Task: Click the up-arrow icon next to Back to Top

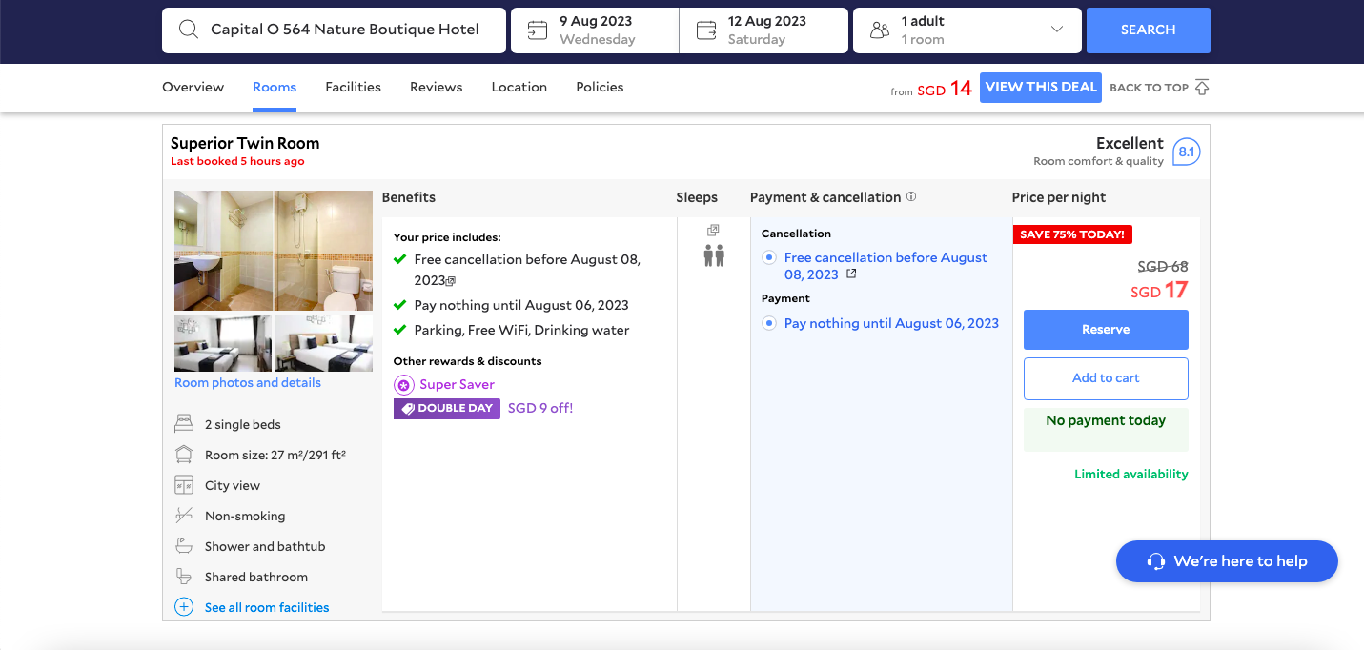Action: [x=1202, y=88]
